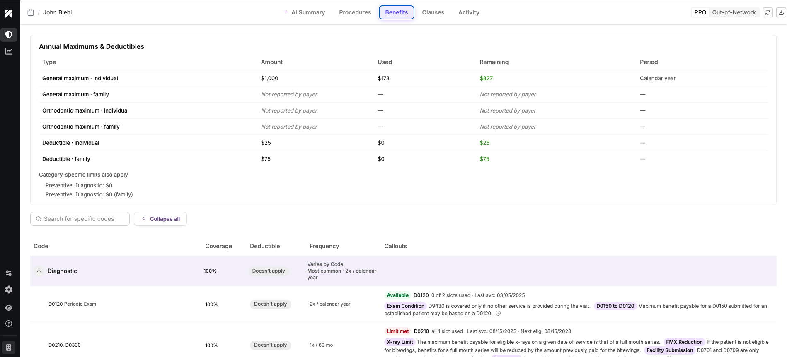Open the Activity tab
Viewport: 787px width, 357px height.
coord(469,12)
